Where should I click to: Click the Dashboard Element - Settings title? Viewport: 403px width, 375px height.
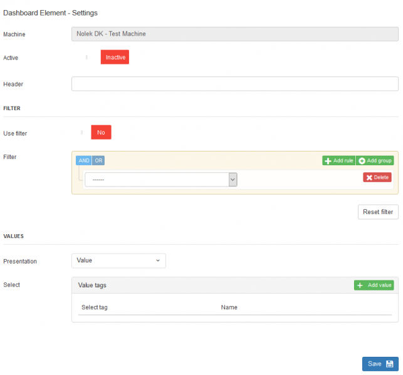click(50, 13)
